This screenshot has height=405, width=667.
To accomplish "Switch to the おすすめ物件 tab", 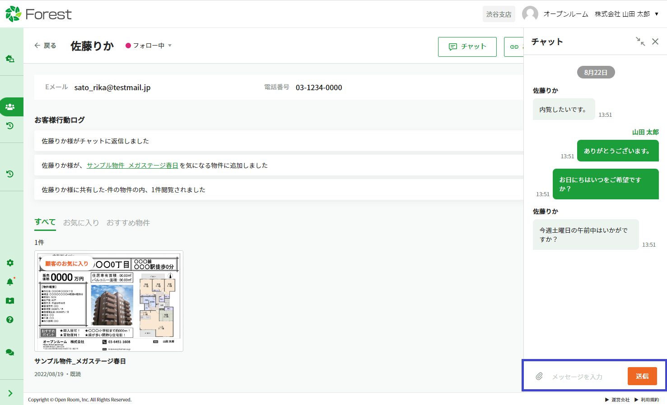I will (x=128, y=223).
